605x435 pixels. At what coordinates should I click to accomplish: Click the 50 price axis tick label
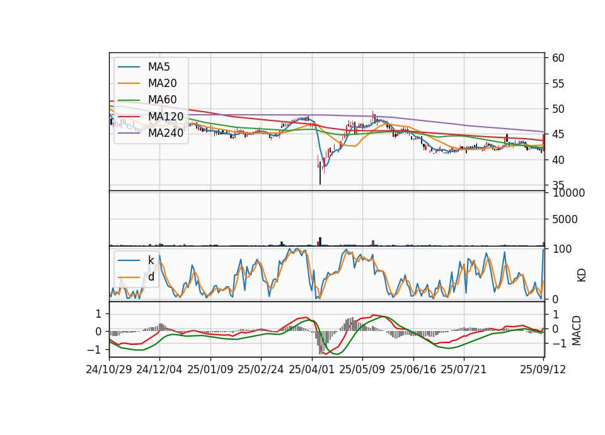coord(558,109)
